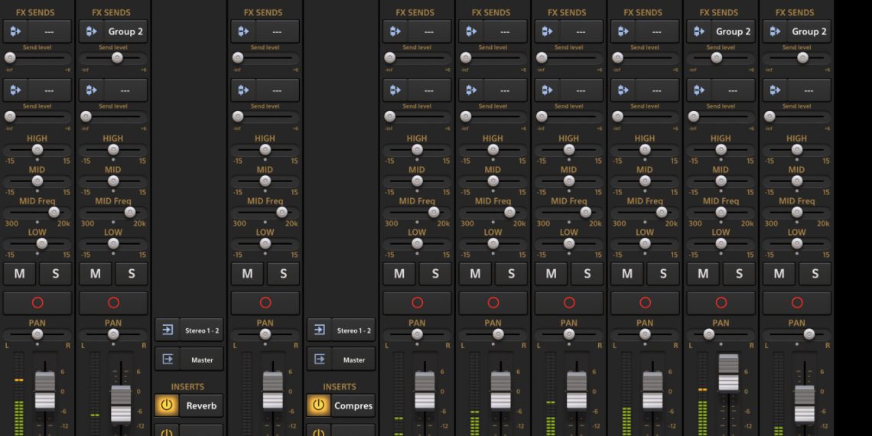Open the Group 2 send selector on the second strip
This screenshot has height=436, width=872.
pyautogui.click(x=125, y=31)
